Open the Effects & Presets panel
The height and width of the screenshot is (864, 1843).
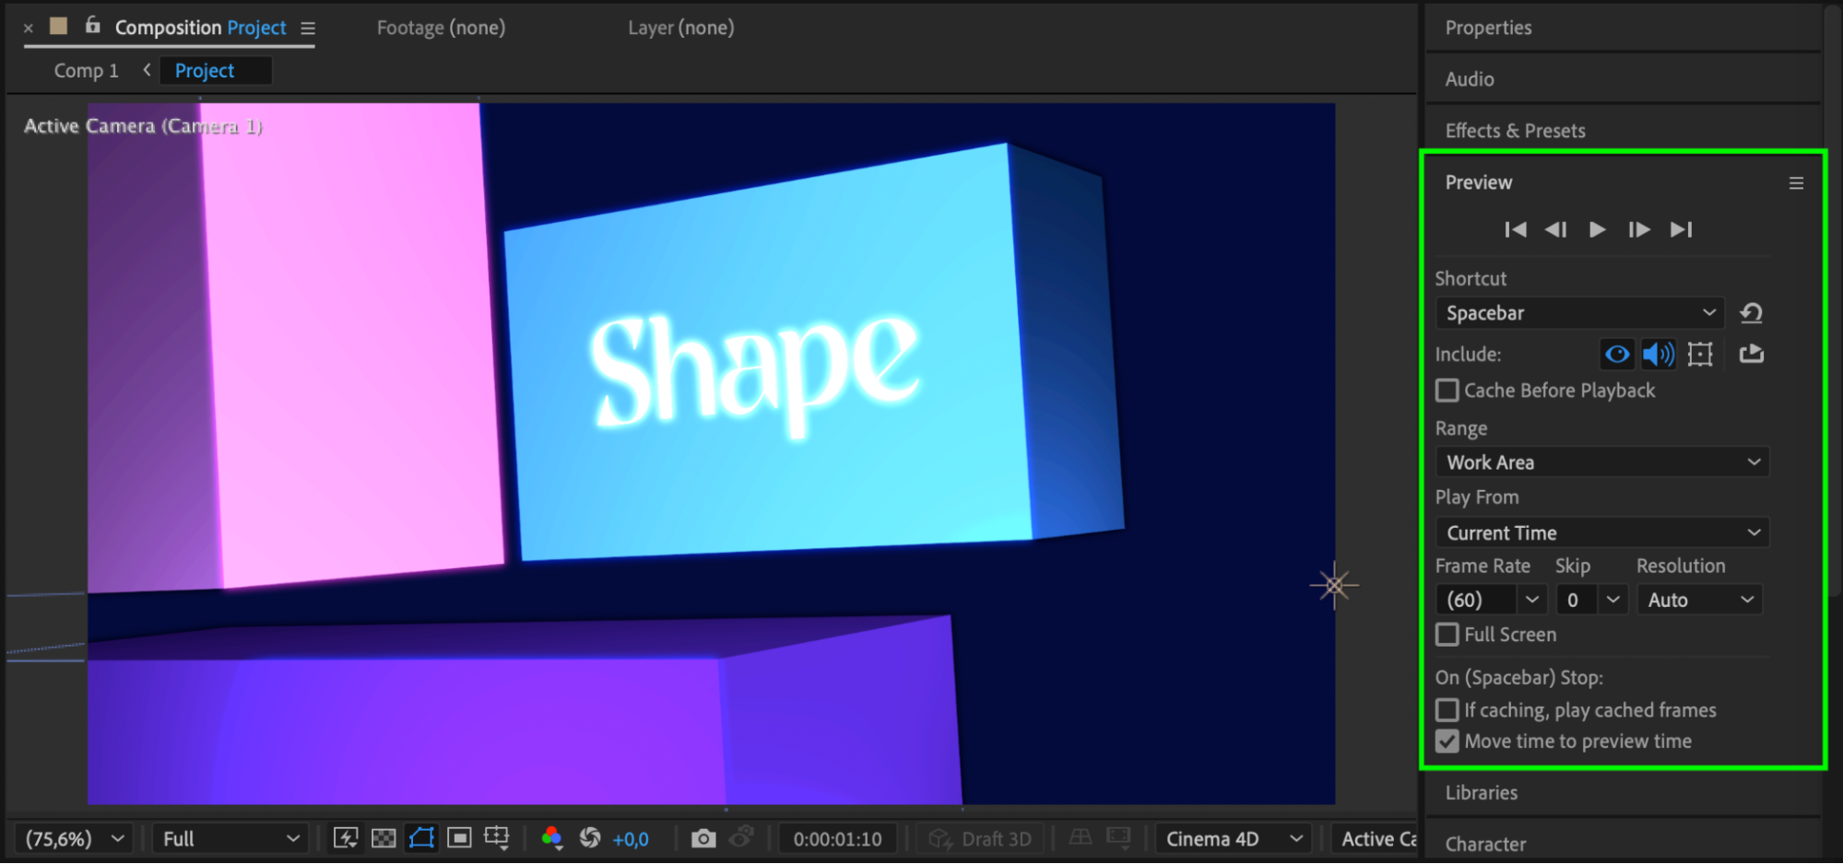(x=1515, y=131)
